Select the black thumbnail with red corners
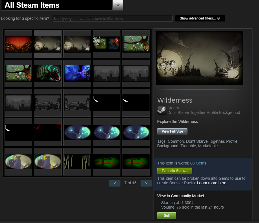Viewport: 259px width, 223px height. pyautogui.click(x=48, y=132)
